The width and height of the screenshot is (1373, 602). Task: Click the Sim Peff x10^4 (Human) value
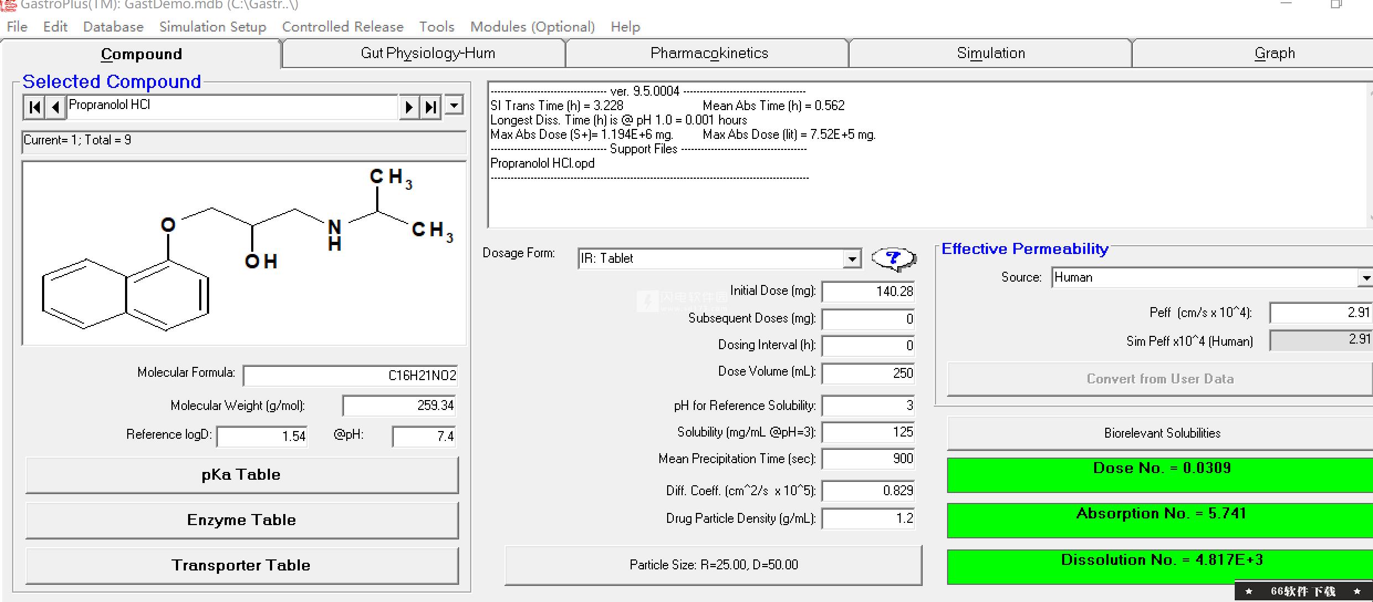[1321, 340]
